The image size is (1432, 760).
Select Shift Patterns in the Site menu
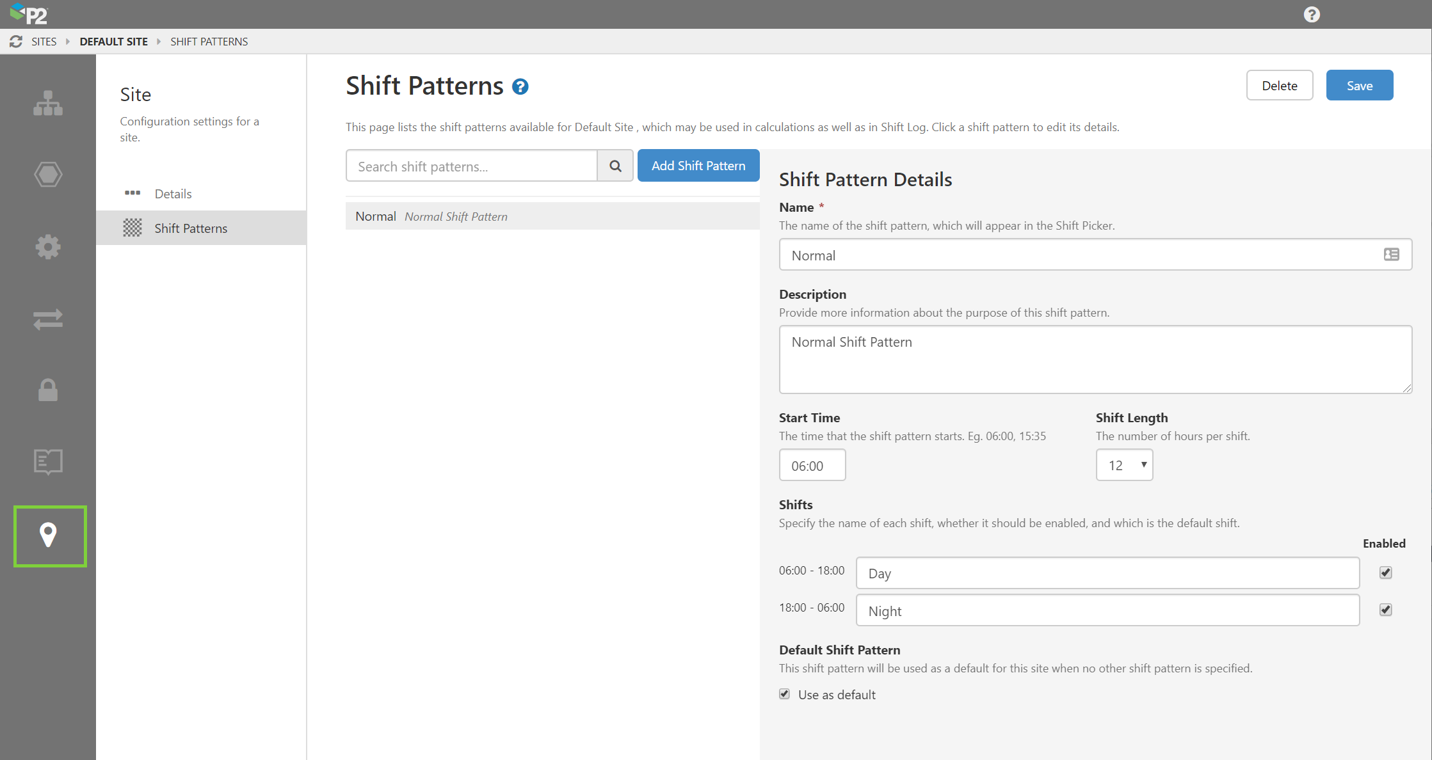click(x=191, y=228)
